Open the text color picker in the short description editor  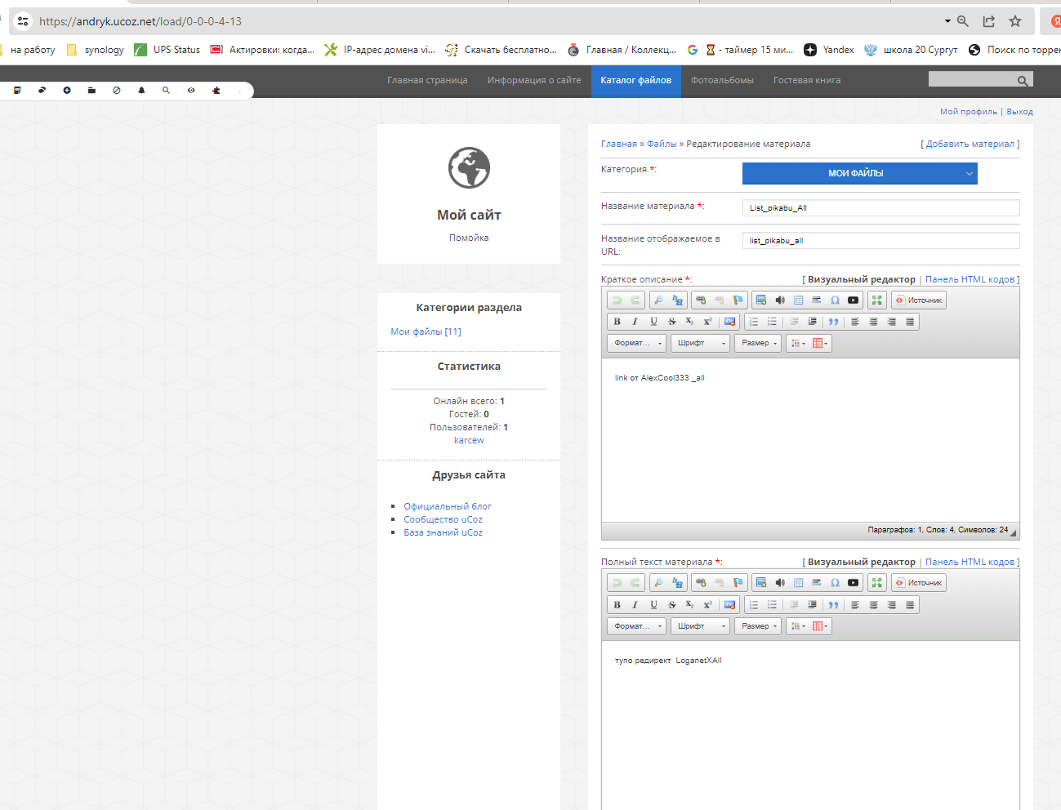tap(798, 343)
